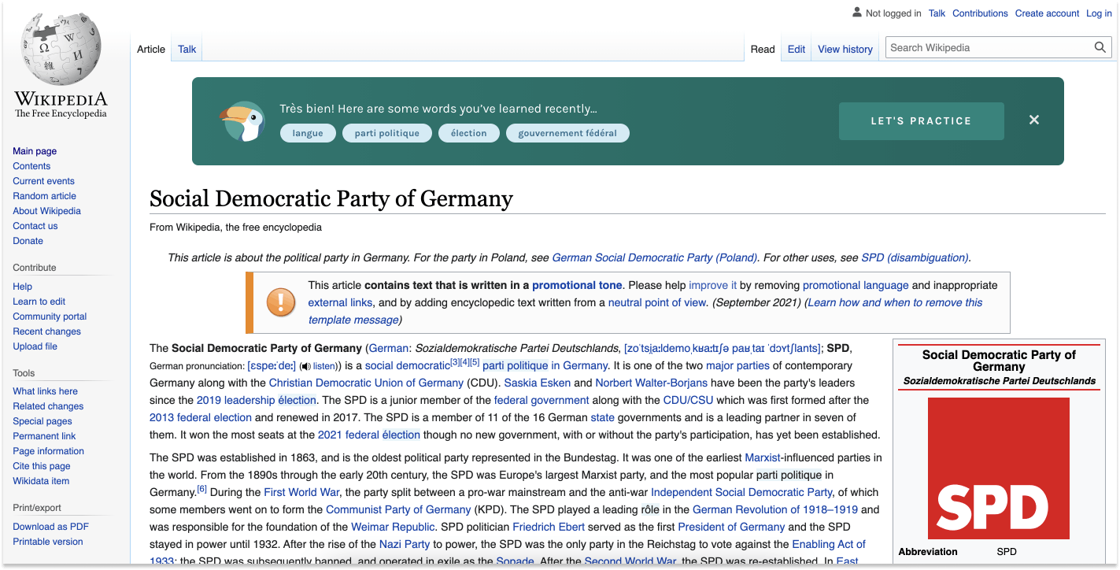Viewport: 1120px width, 570px height.
Task: Select the Read tab
Action: click(x=763, y=49)
